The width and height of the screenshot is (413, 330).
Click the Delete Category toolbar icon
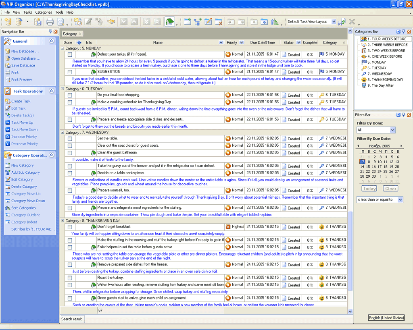tap(219, 22)
